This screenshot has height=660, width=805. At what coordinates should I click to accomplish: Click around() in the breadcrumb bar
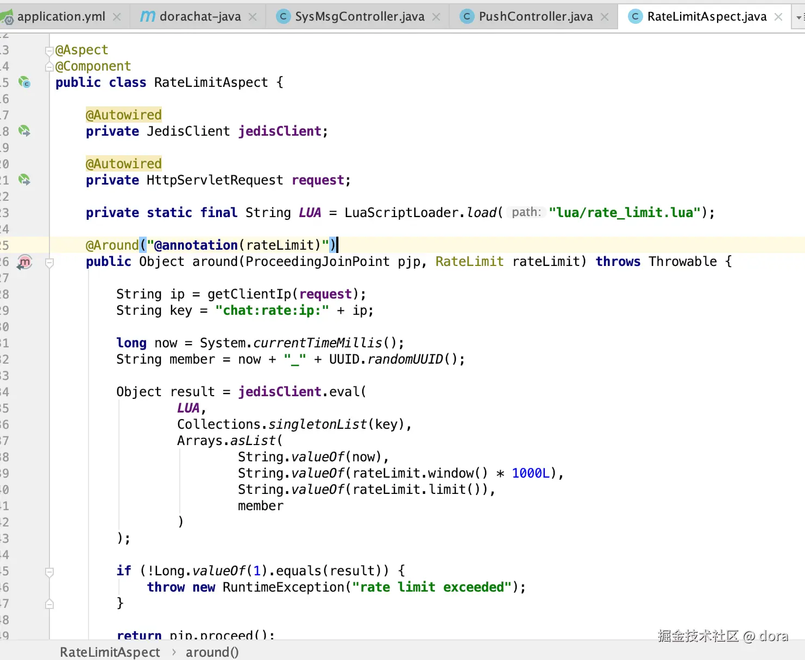pyautogui.click(x=212, y=652)
